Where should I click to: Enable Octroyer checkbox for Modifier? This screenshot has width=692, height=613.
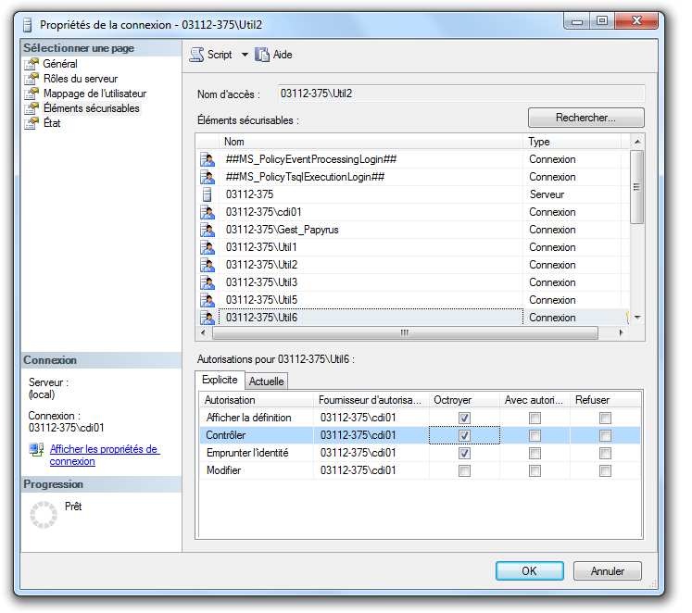click(x=464, y=470)
